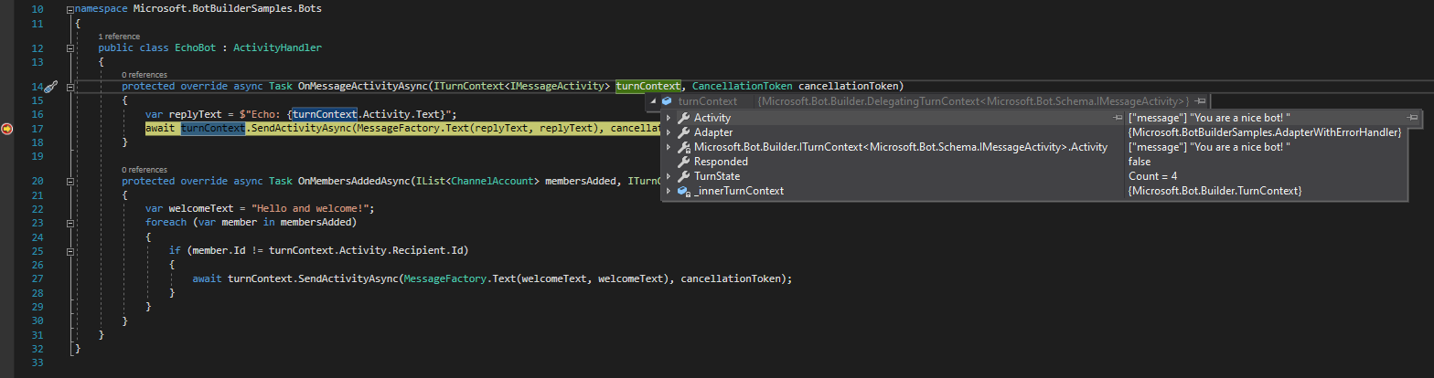Click the wrench icon beside Activity
Viewport: 1434px width, 378px height.
[x=683, y=118]
